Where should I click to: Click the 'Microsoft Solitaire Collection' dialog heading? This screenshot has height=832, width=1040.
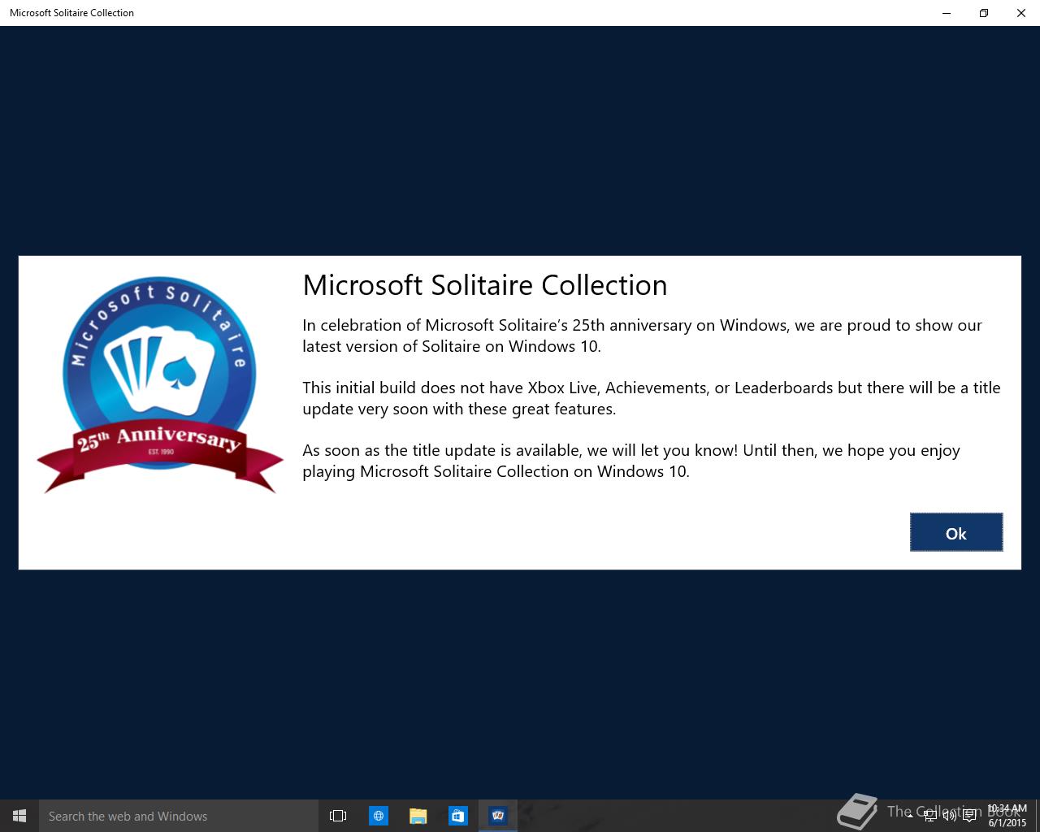point(485,285)
